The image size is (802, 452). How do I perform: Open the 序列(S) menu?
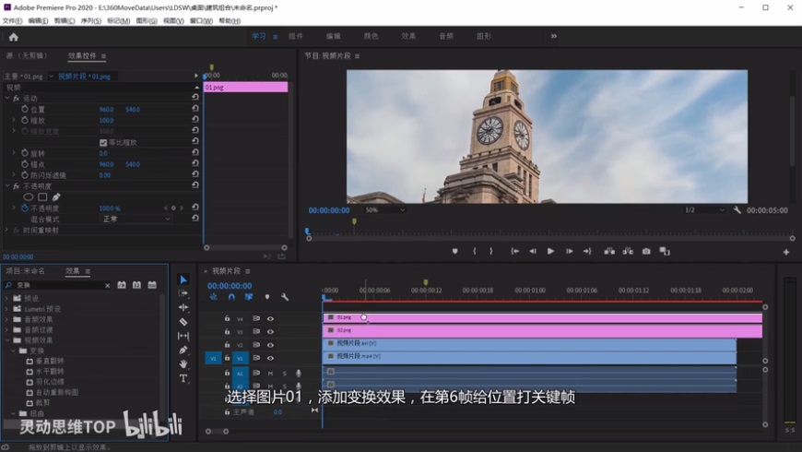(90, 20)
